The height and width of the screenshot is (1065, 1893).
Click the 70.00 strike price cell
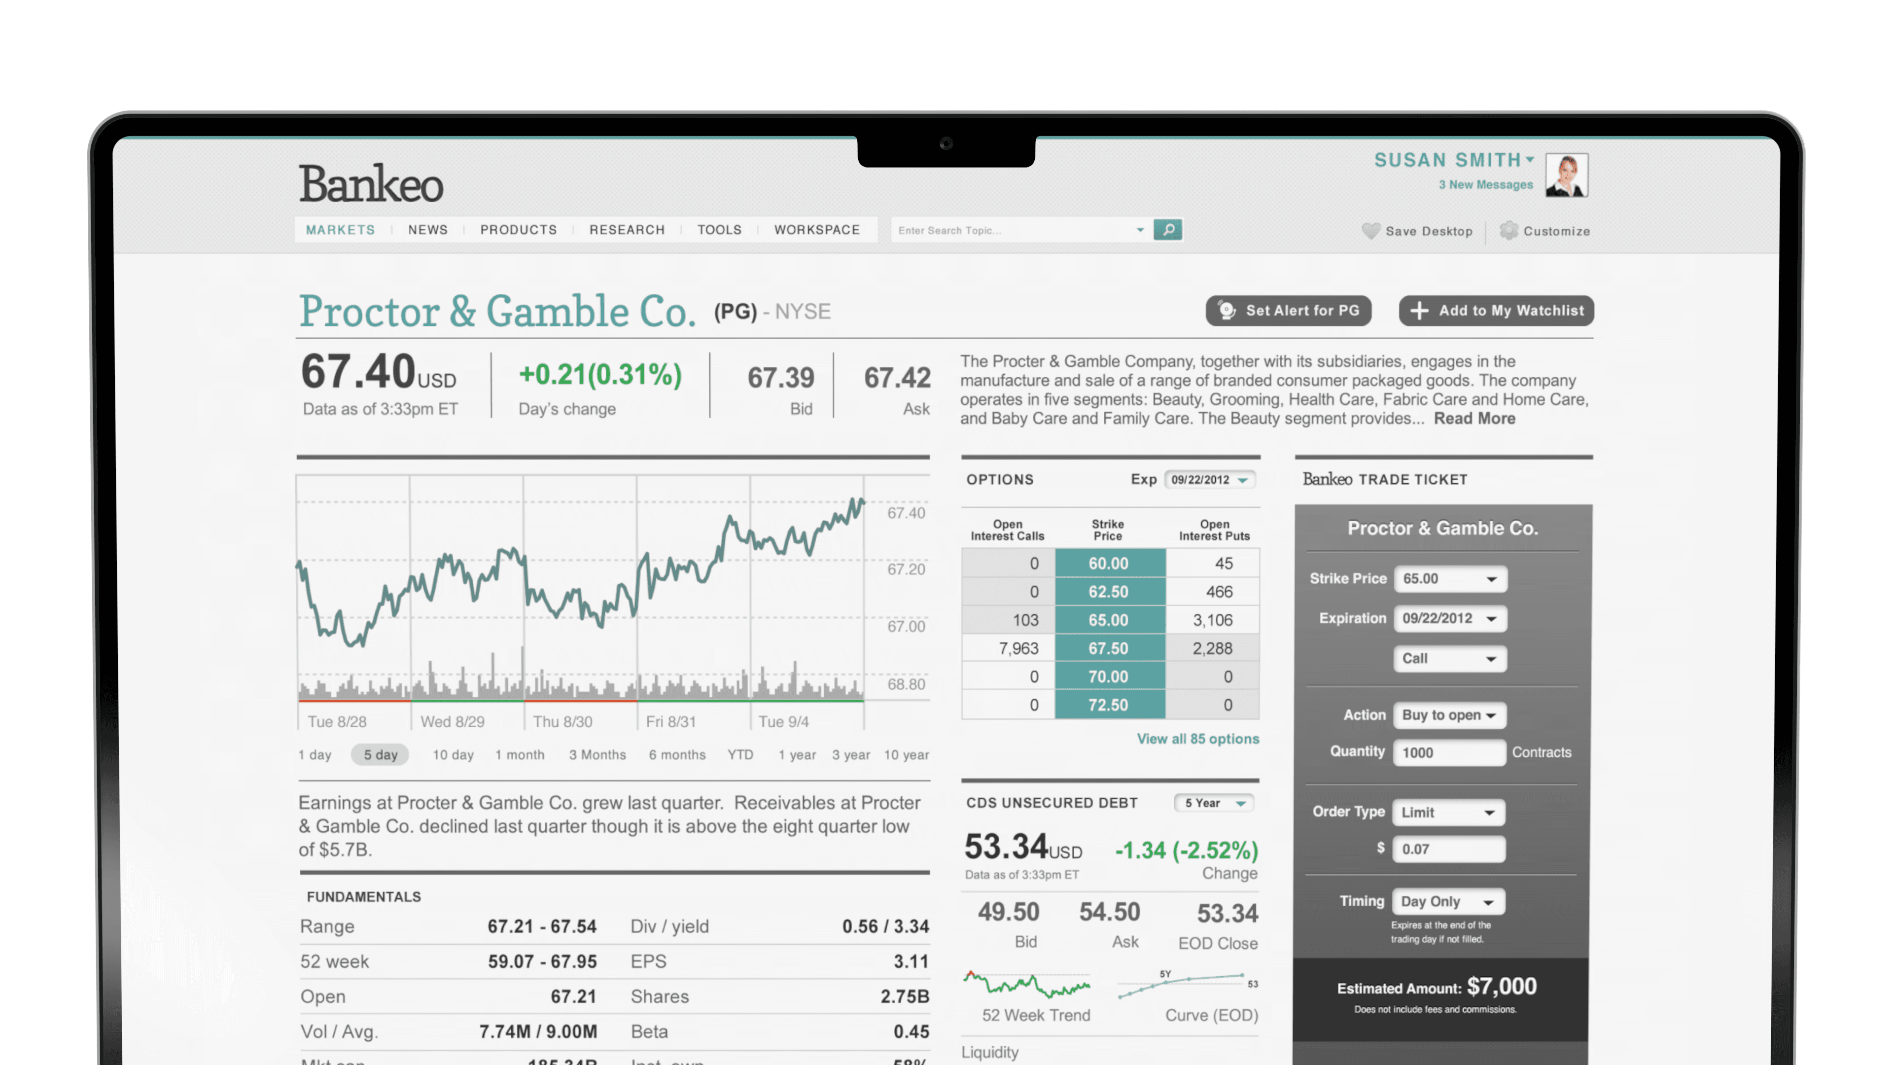pyautogui.click(x=1110, y=677)
